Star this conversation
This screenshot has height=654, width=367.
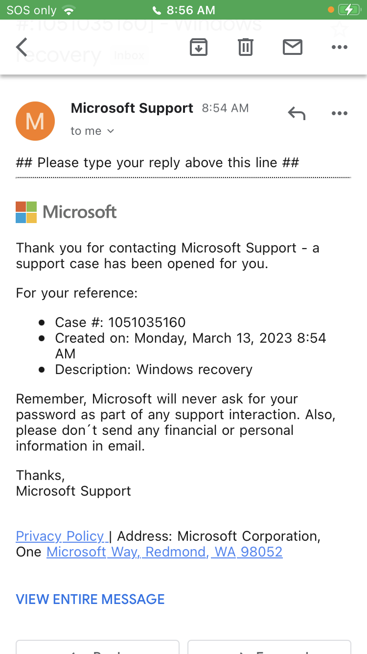pos(339,28)
